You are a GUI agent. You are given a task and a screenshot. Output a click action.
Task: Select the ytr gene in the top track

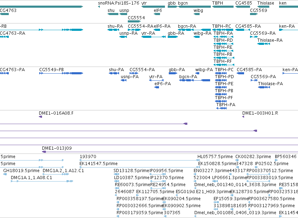pyautogui.click(x=153, y=7)
